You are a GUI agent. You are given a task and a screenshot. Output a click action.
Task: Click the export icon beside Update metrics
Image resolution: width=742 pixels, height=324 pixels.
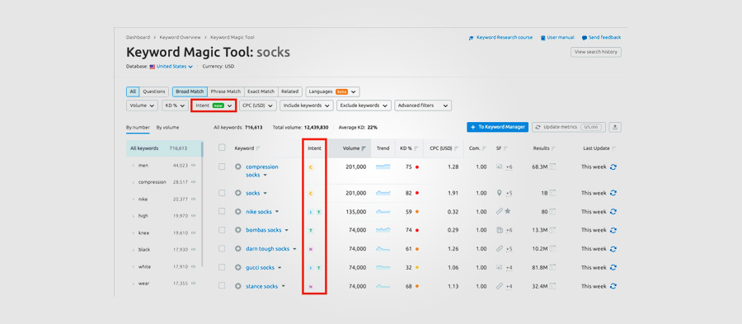click(x=615, y=127)
